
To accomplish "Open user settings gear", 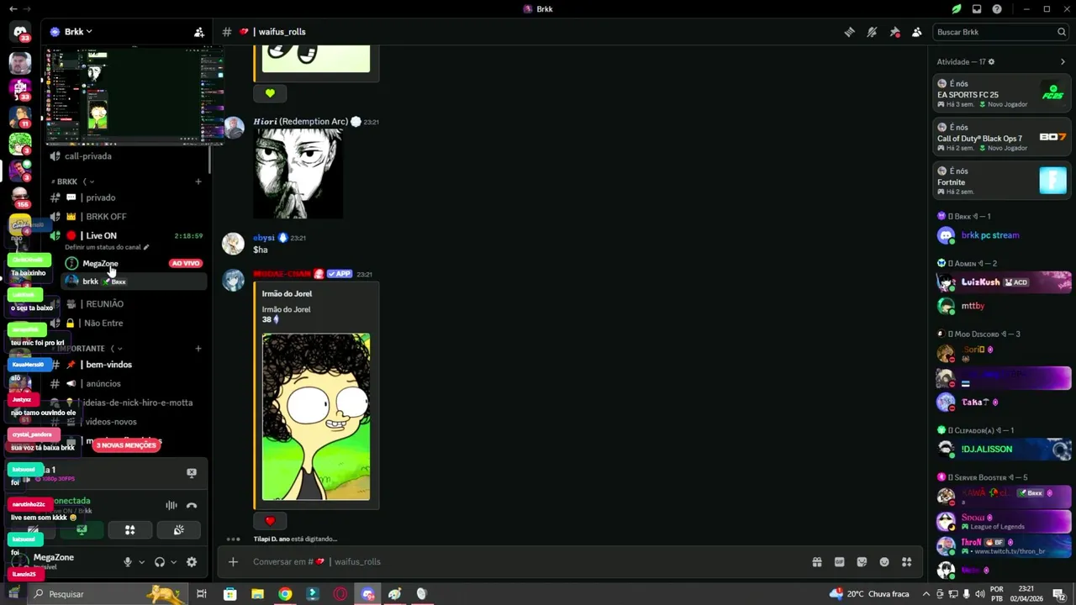I will coord(192,562).
